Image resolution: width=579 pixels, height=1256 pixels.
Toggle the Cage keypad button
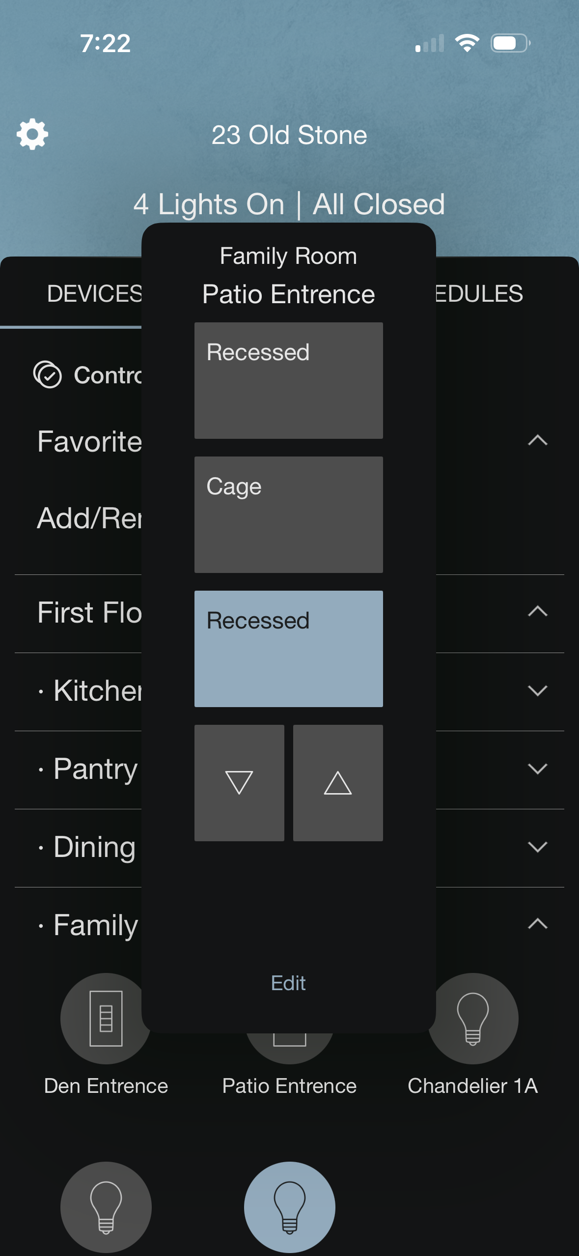click(x=289, y=514)
